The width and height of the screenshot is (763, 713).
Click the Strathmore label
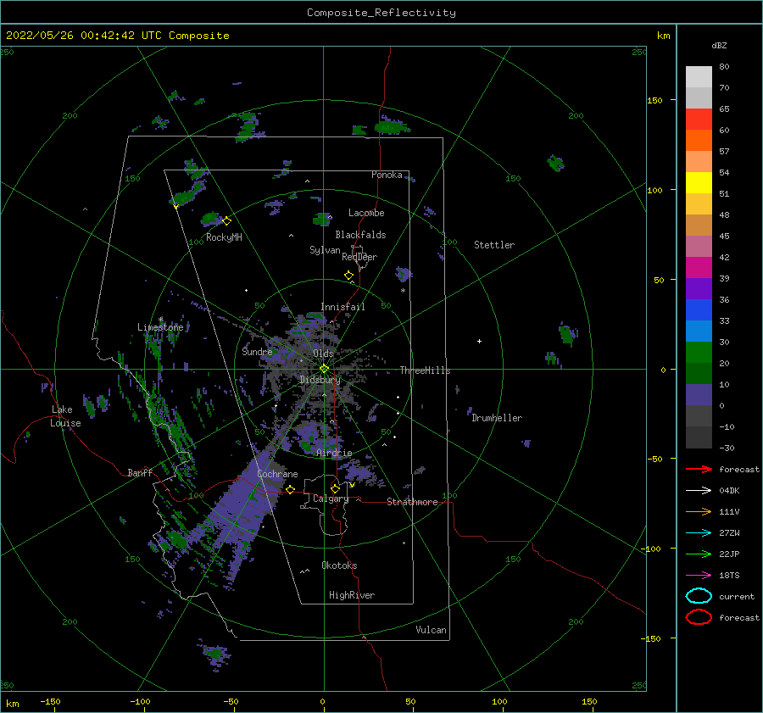pyautogui.click(x=412, y=502)
